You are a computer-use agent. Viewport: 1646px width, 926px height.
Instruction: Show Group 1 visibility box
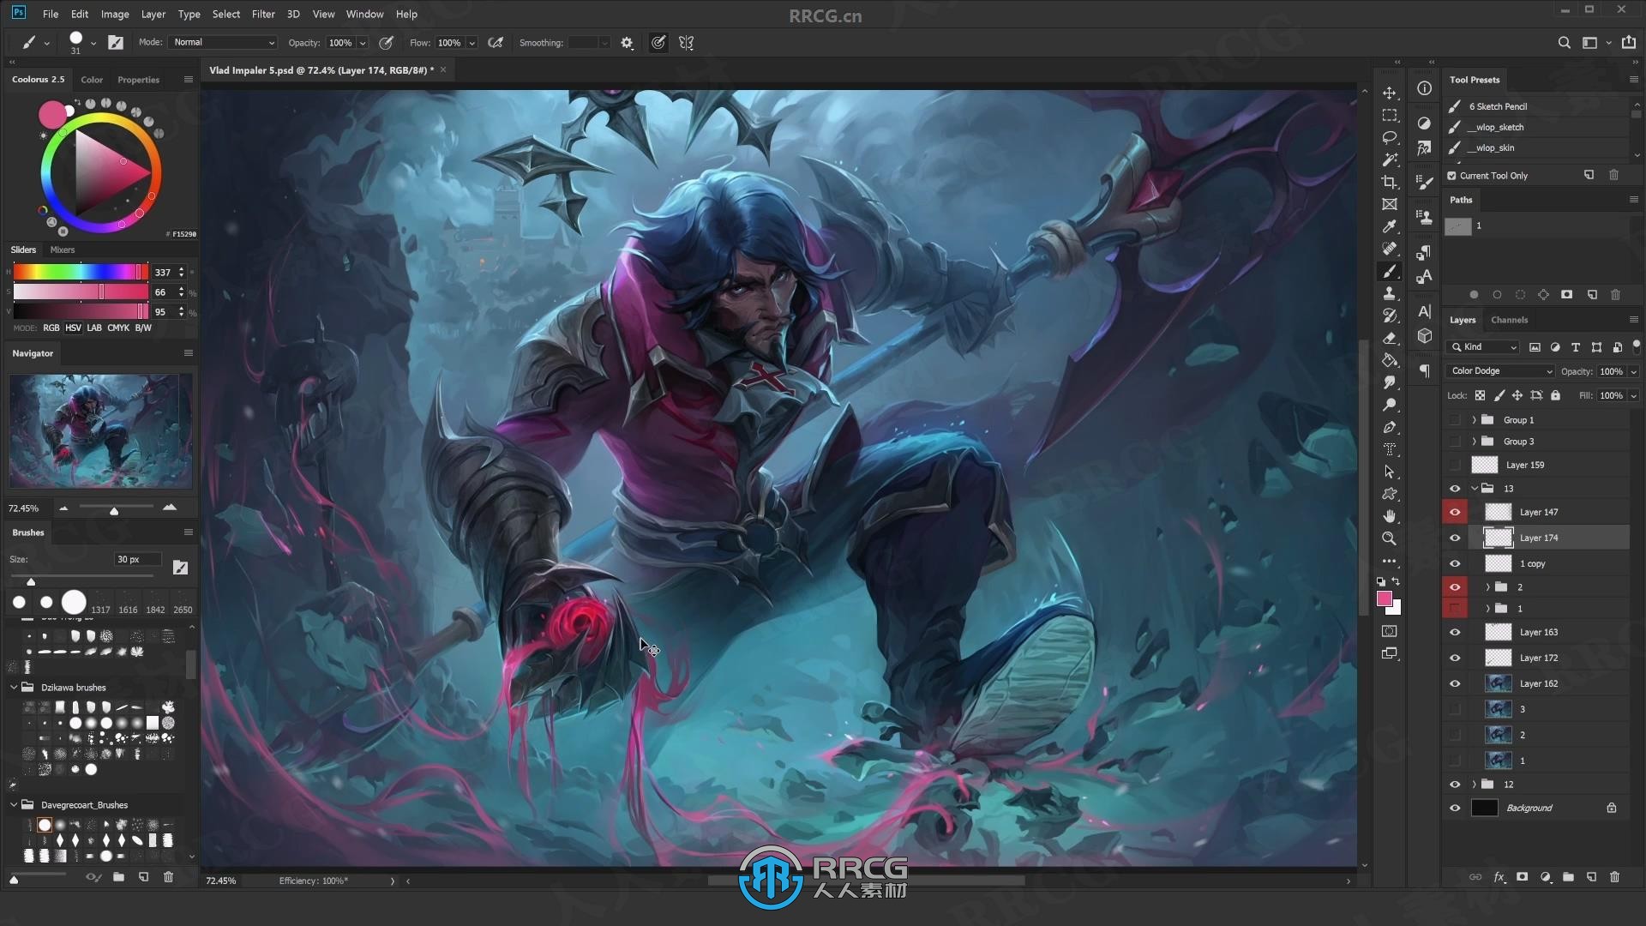[x=1455, y=420]
